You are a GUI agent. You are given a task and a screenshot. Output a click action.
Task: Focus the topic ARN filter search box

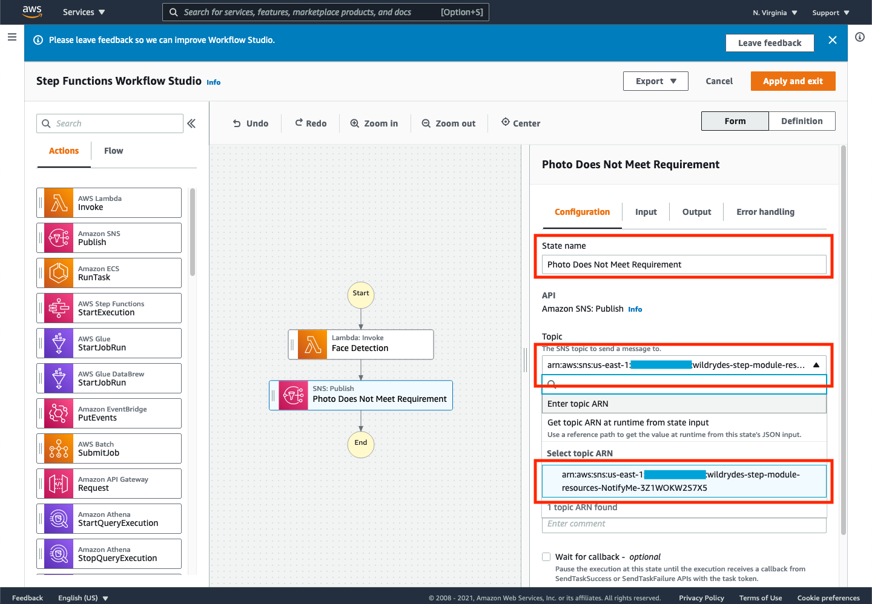click(684, 384)
